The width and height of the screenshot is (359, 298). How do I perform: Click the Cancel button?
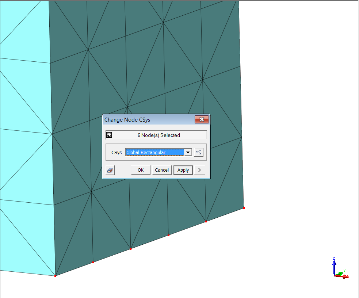coord(162,170)
